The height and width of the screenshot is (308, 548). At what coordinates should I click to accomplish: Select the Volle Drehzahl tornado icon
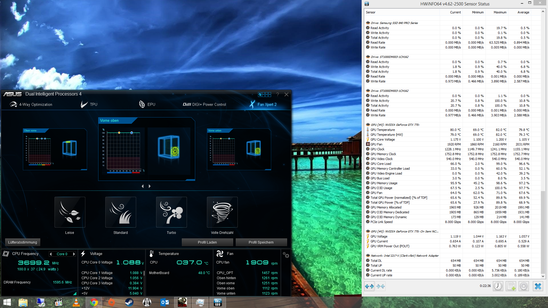222,212
